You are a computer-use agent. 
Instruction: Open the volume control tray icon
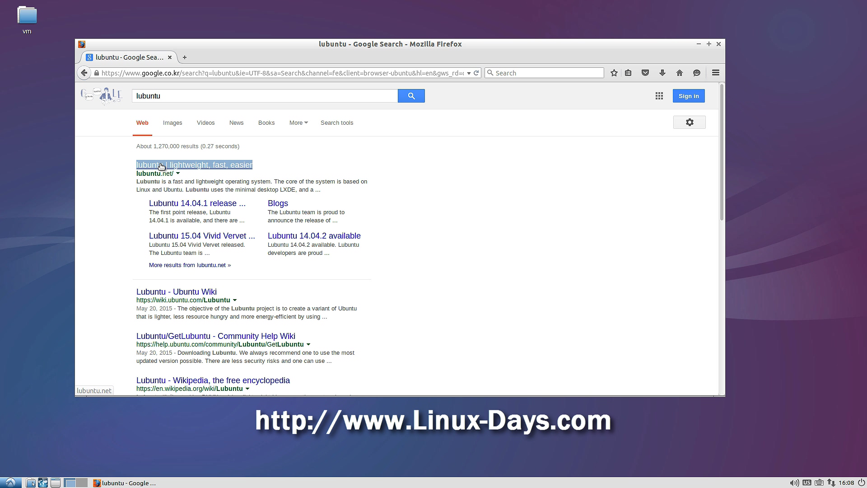tap(794, 483)
